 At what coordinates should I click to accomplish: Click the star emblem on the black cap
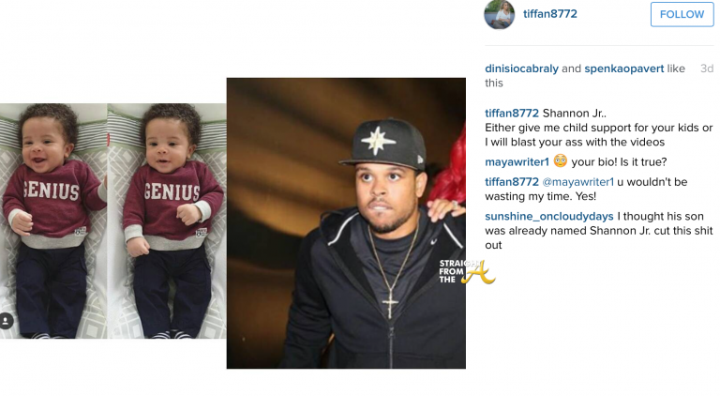point(378,139)
